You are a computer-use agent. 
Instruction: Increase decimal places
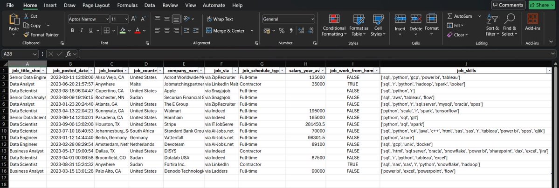pos(300,31)
